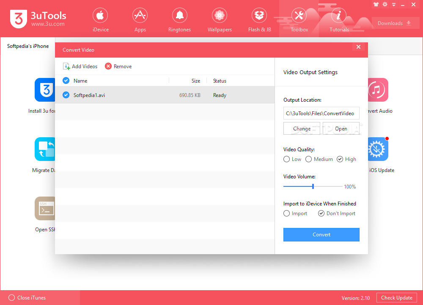The width and height of the screenshot is (423, 305).
Task: Toggle the select-all checkbox beside Name
Action: click(x=66, y=80)
